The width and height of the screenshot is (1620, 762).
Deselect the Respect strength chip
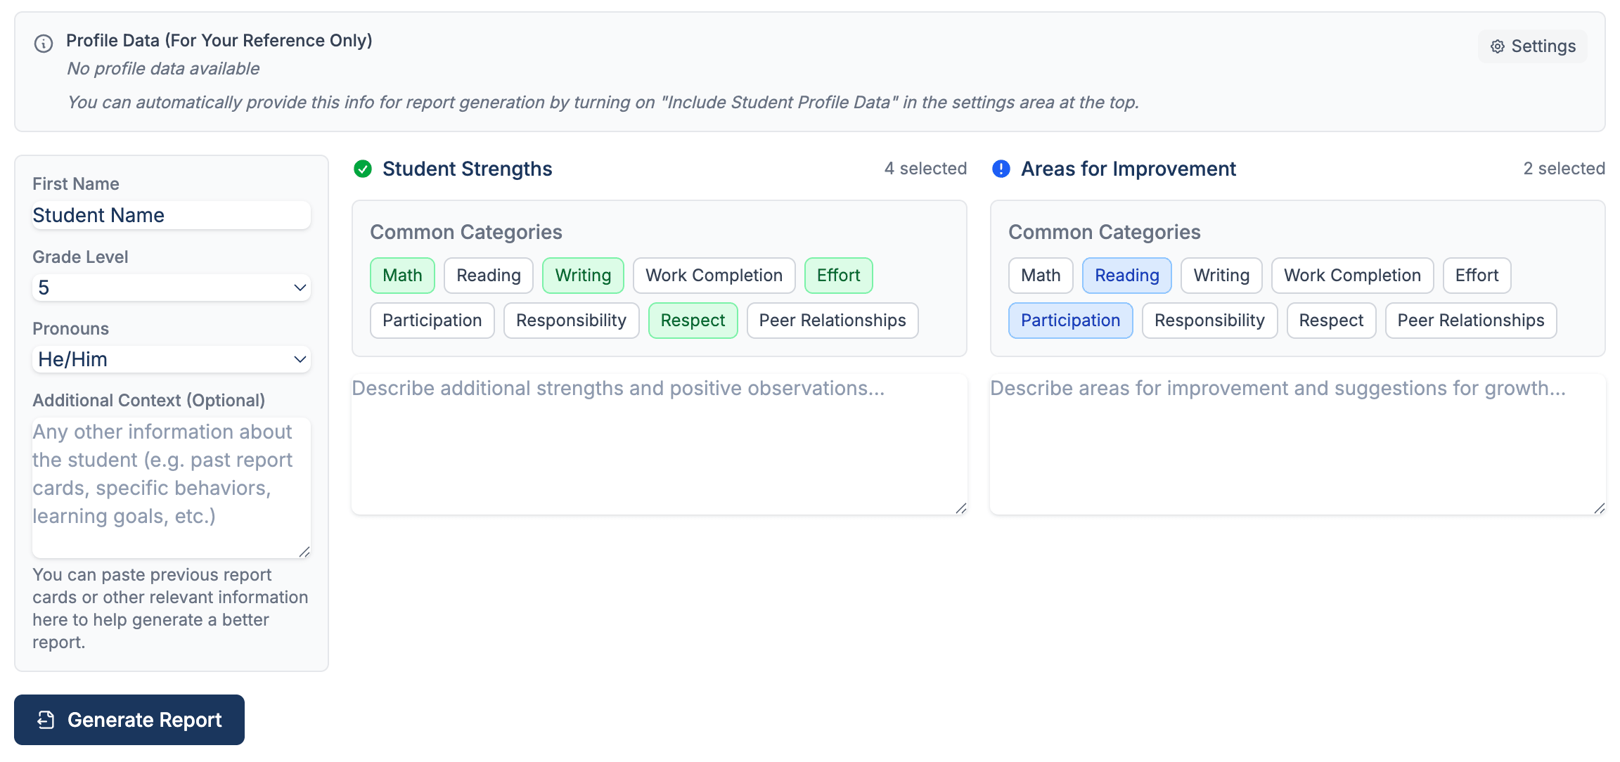coord(692,321)
